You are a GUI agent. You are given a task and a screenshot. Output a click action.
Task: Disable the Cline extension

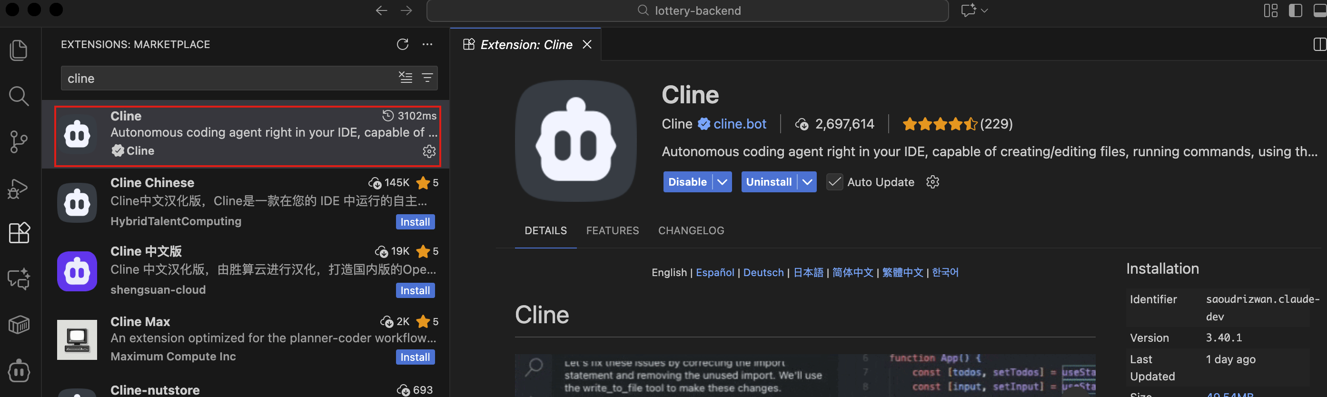687,182
